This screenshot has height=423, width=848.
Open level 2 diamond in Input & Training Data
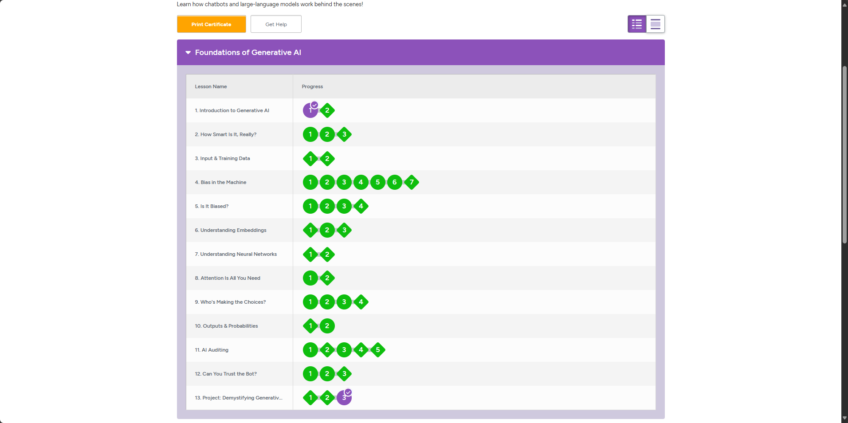coord(327,158)
